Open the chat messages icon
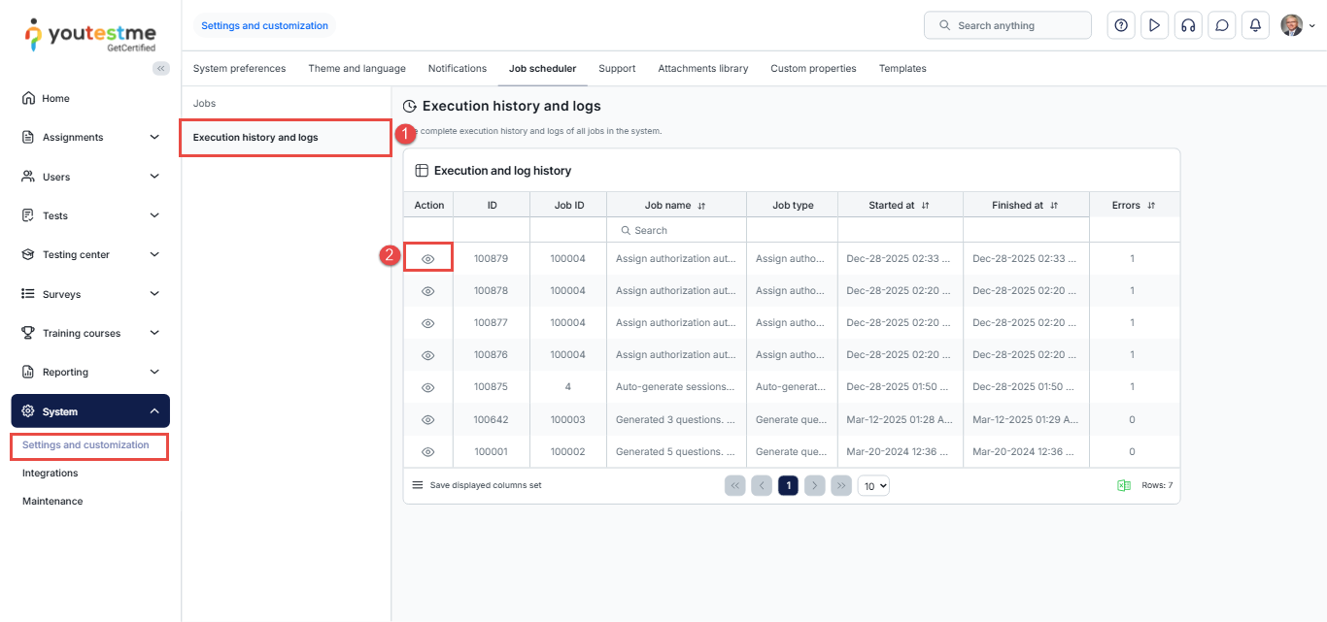Screen dimensions: 1327x622 tap(1222, 26)
